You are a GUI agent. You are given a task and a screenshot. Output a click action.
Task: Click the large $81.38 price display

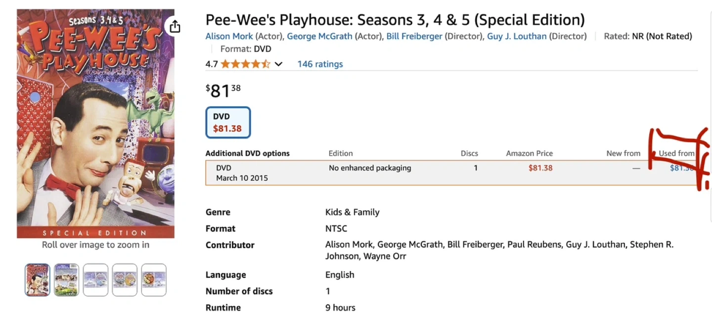pyautogui.click(x=223, y=91)
